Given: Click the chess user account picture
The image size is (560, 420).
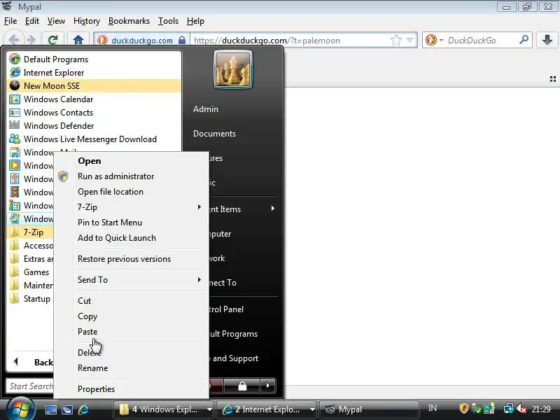Looking at the screenshot, I should point(233,69).
